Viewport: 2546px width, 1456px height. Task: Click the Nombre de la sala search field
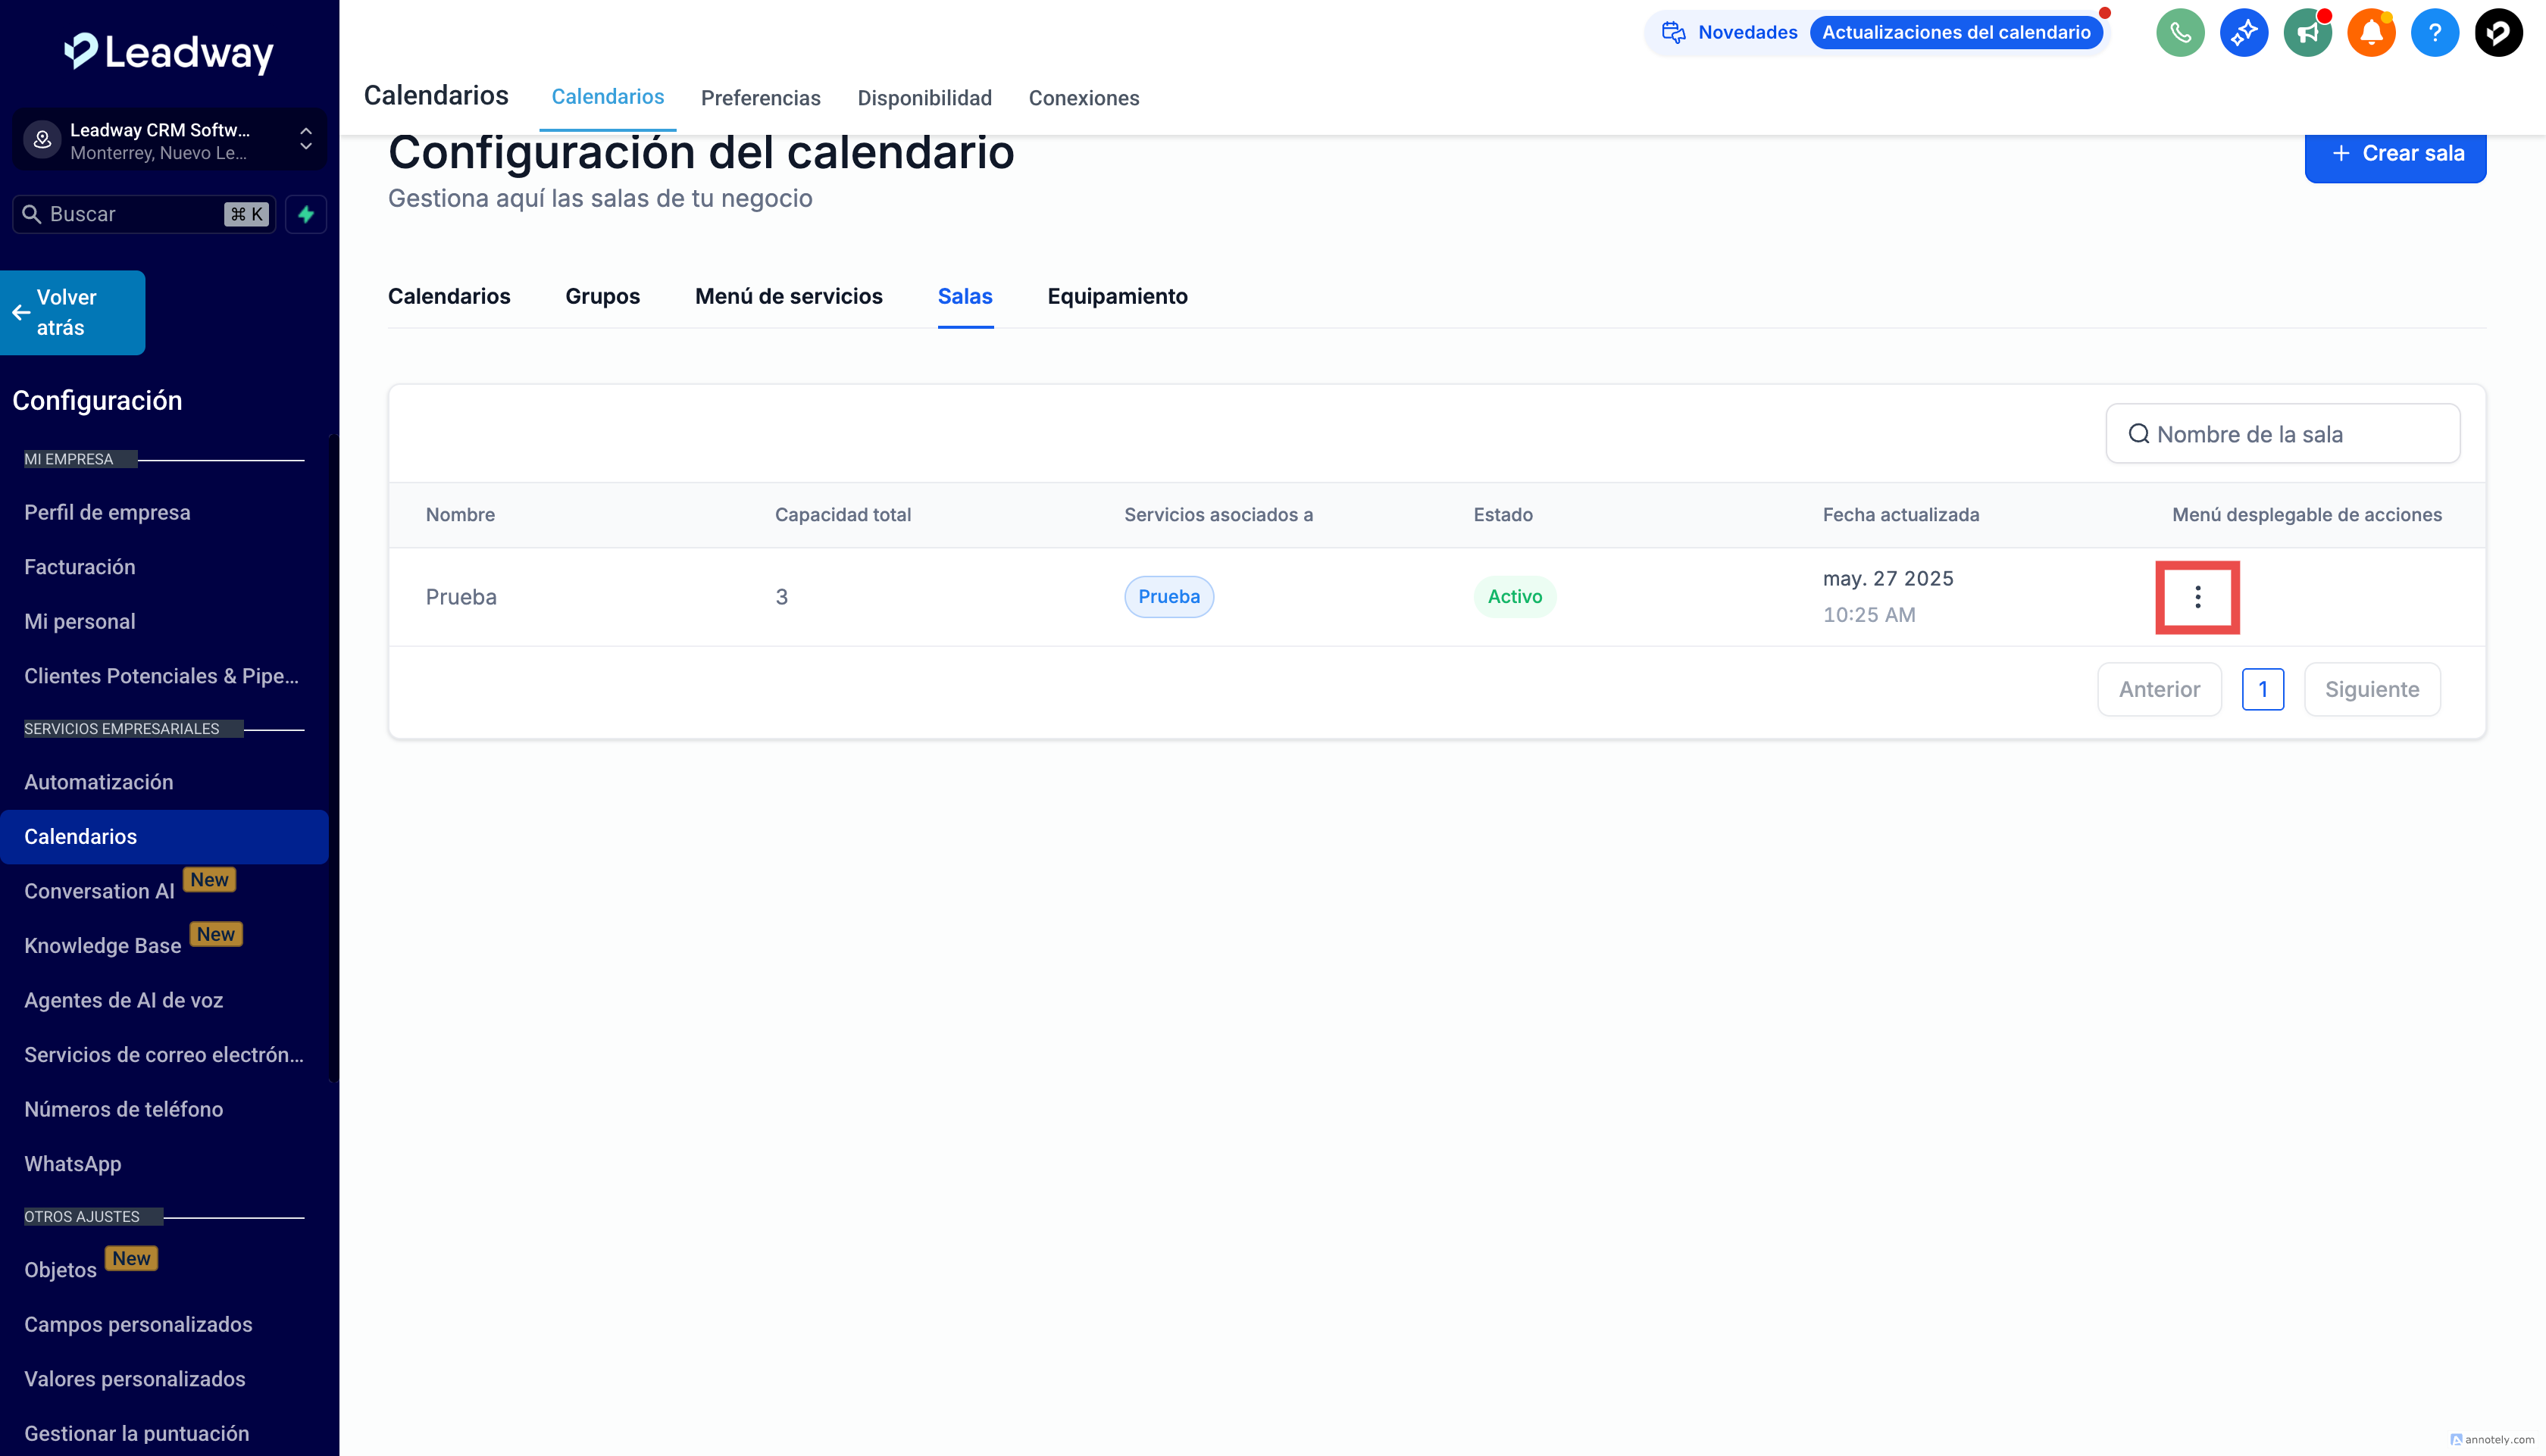[2283, 434]
